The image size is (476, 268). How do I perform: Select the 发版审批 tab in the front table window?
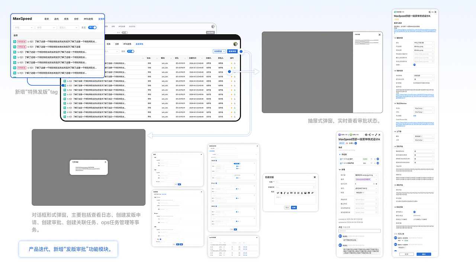point(139,44)
